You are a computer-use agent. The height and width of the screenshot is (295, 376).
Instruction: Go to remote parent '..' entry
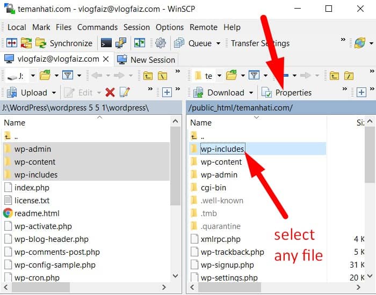tap(197, 137)
